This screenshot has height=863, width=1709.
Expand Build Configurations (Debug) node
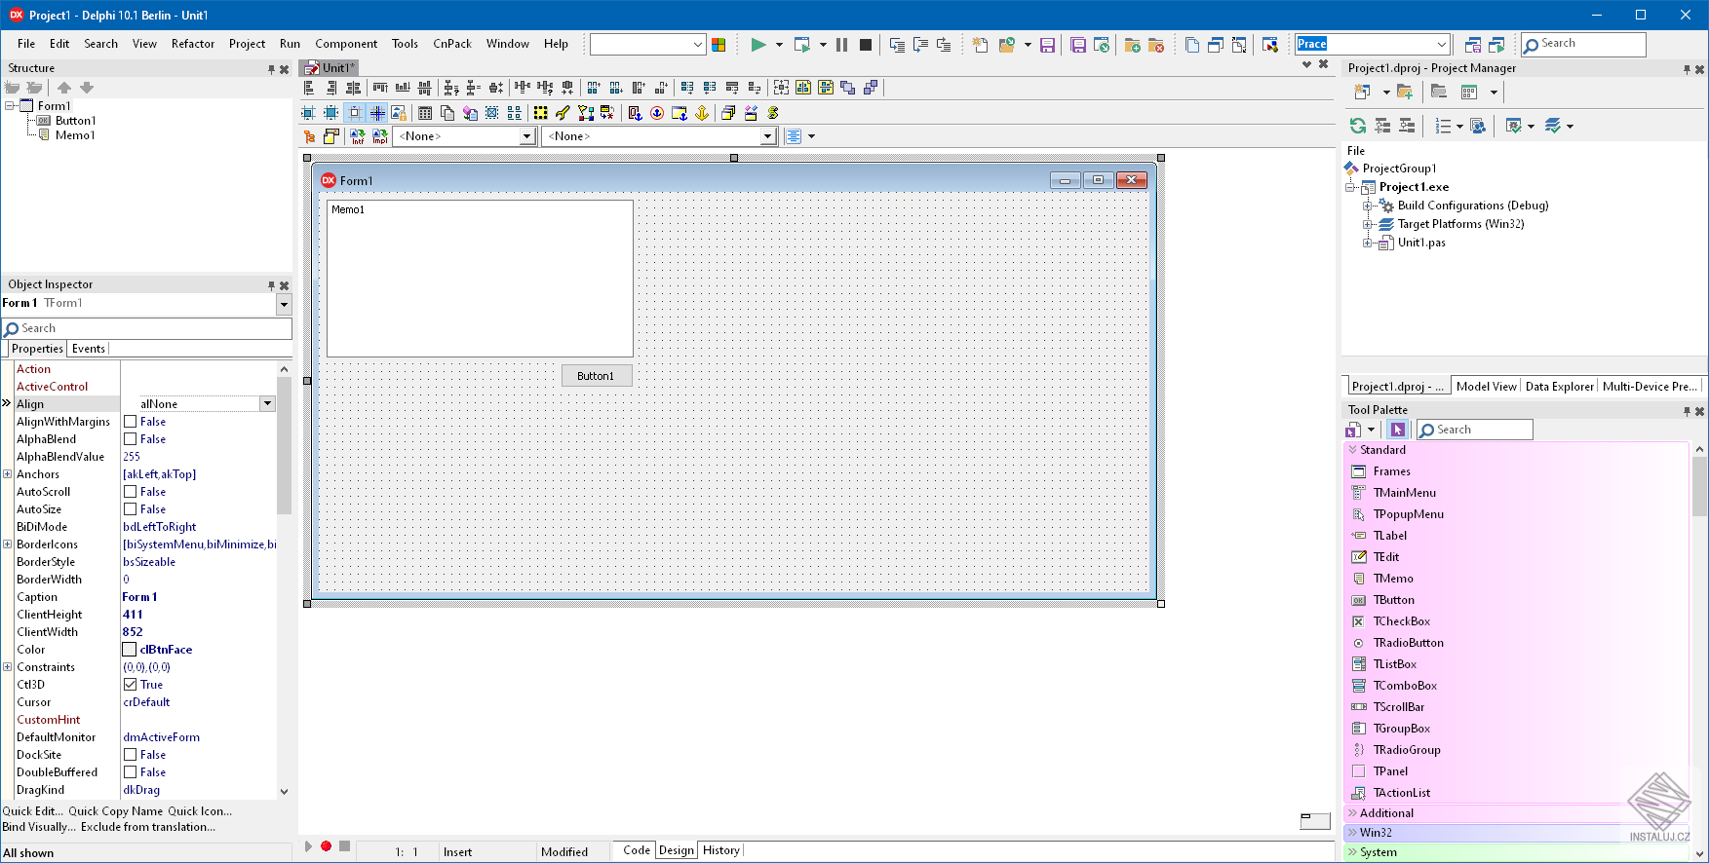click(x=1368, y=206)
